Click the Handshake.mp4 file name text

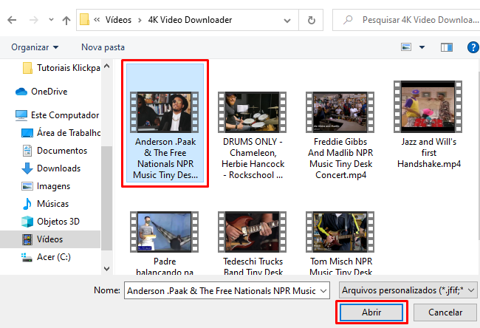point(429,164)
